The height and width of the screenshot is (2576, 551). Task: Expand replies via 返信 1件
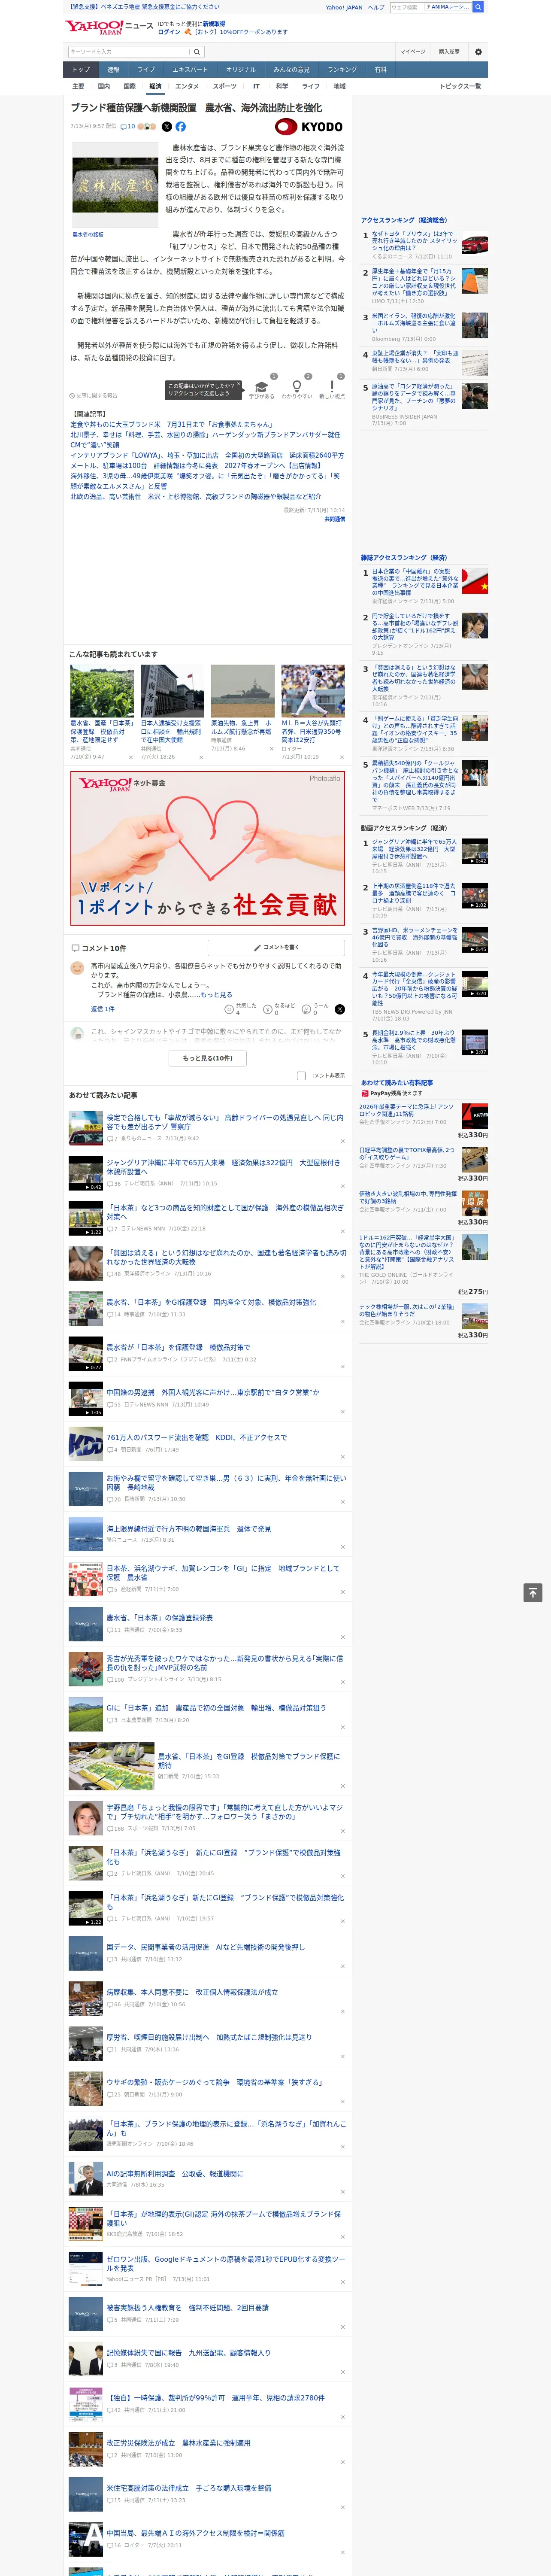click(x=102, y=1009)
